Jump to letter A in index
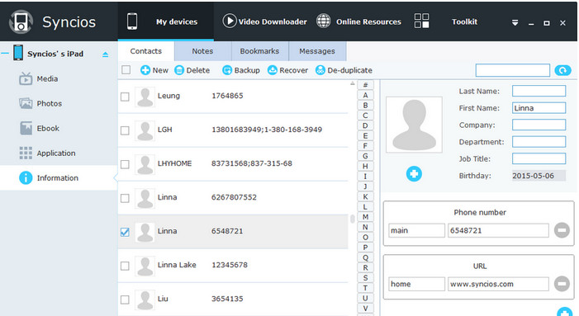This screenshot has width=579, height=316. pos(365,95)
